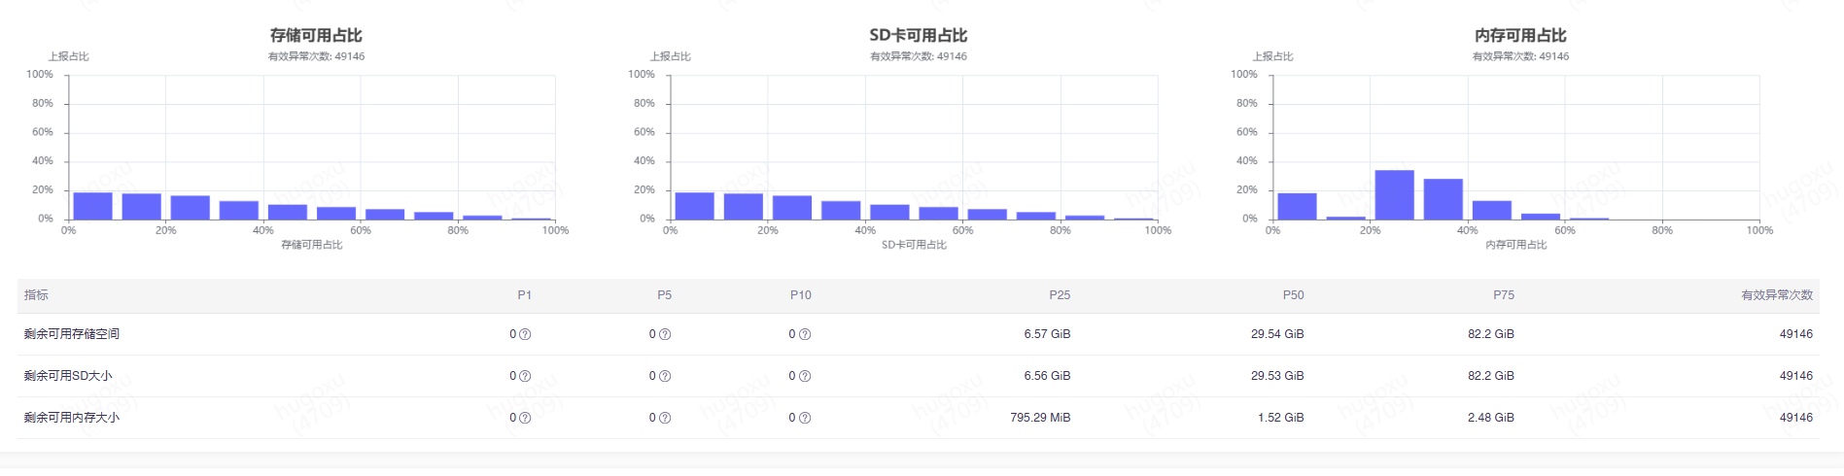Viewport: 1844px width, 476px height.
Task: Click the 40%-50% bar in 存储可用占比 chart
Action: click(x=288, y=212)
